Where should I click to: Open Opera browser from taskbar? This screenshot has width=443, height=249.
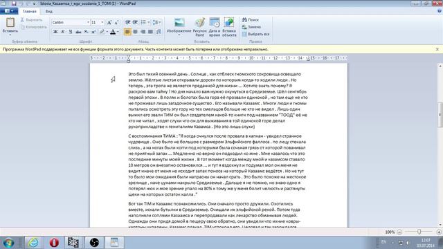coord(54,243)
